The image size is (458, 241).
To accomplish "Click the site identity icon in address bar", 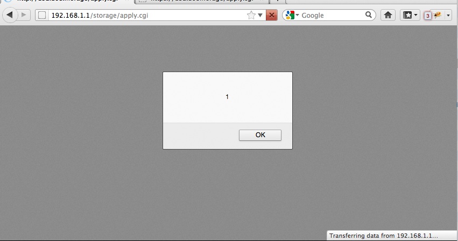I will coord(42,15).
